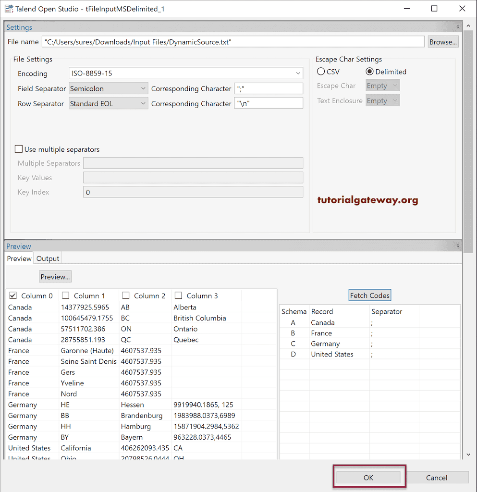
Task: Edit the File name input field
Action: click(233, 41)
